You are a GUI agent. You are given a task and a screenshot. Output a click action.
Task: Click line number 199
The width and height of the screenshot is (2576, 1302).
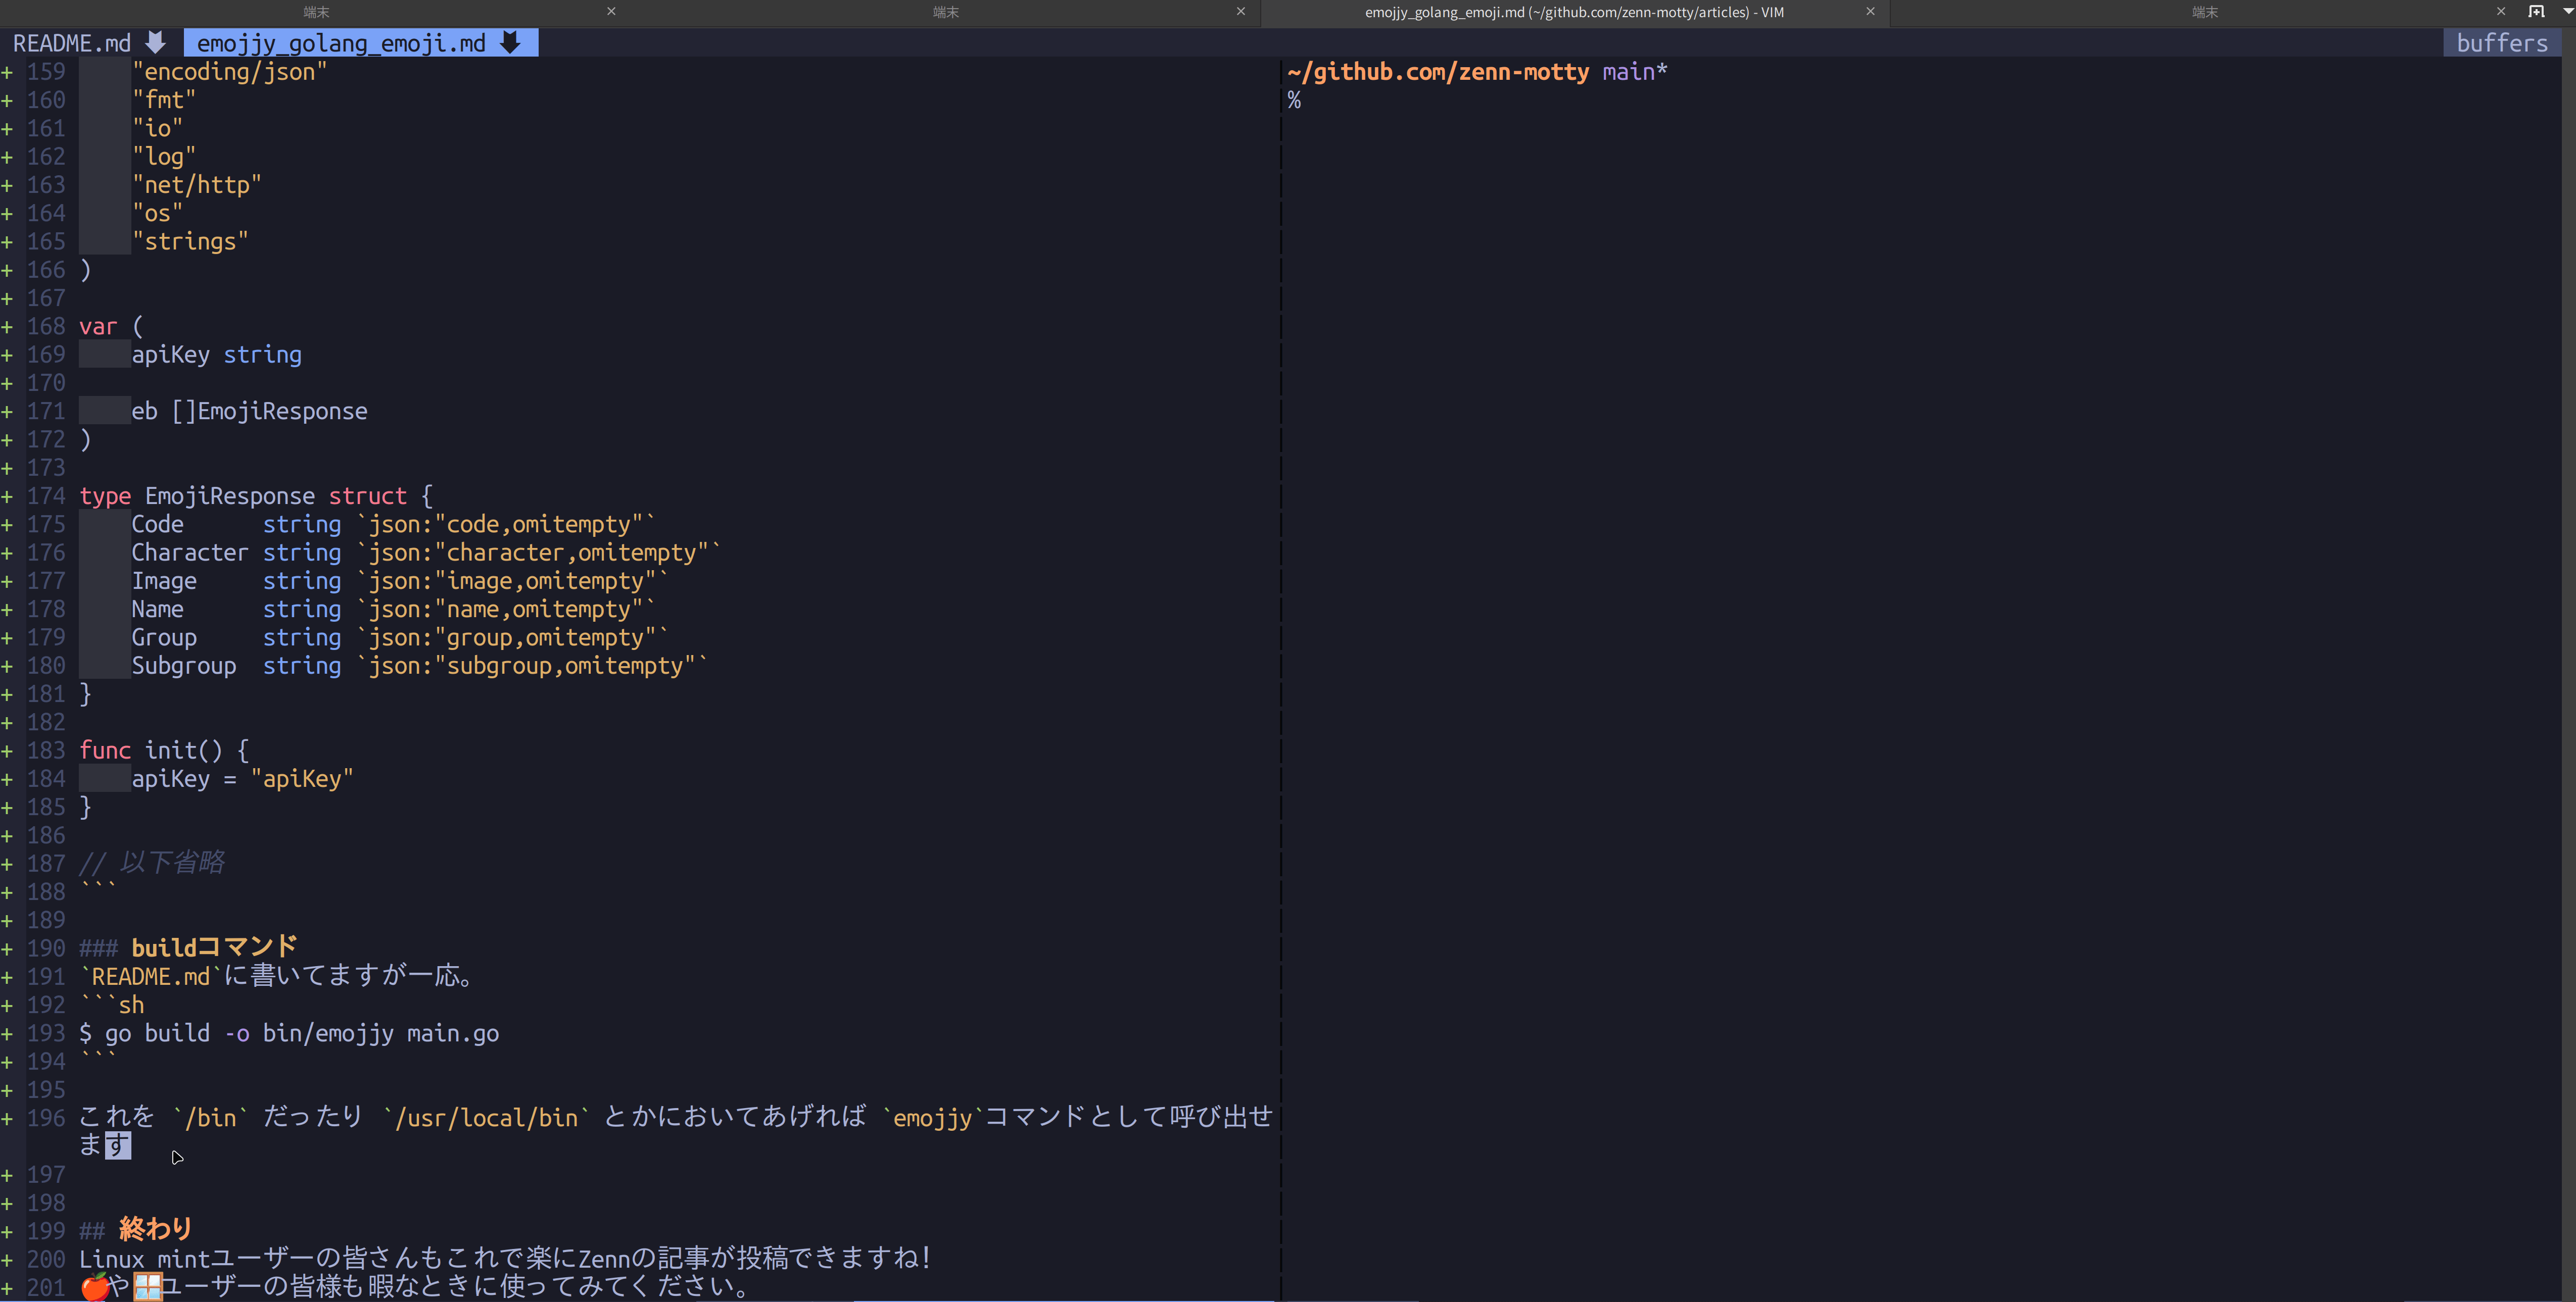46,1231
